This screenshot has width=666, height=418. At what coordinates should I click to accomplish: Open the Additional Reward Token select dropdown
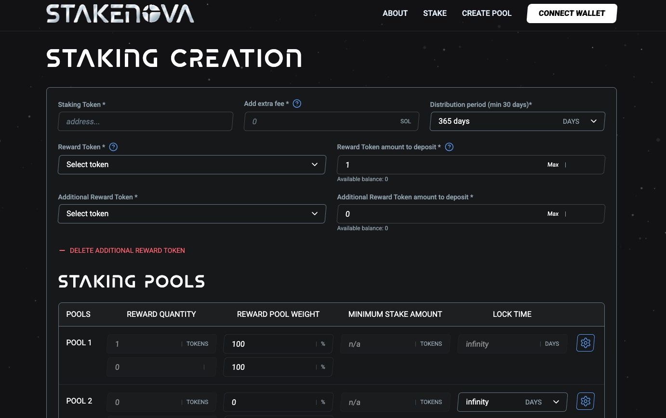pyautogui.click(x=192, y=213)
